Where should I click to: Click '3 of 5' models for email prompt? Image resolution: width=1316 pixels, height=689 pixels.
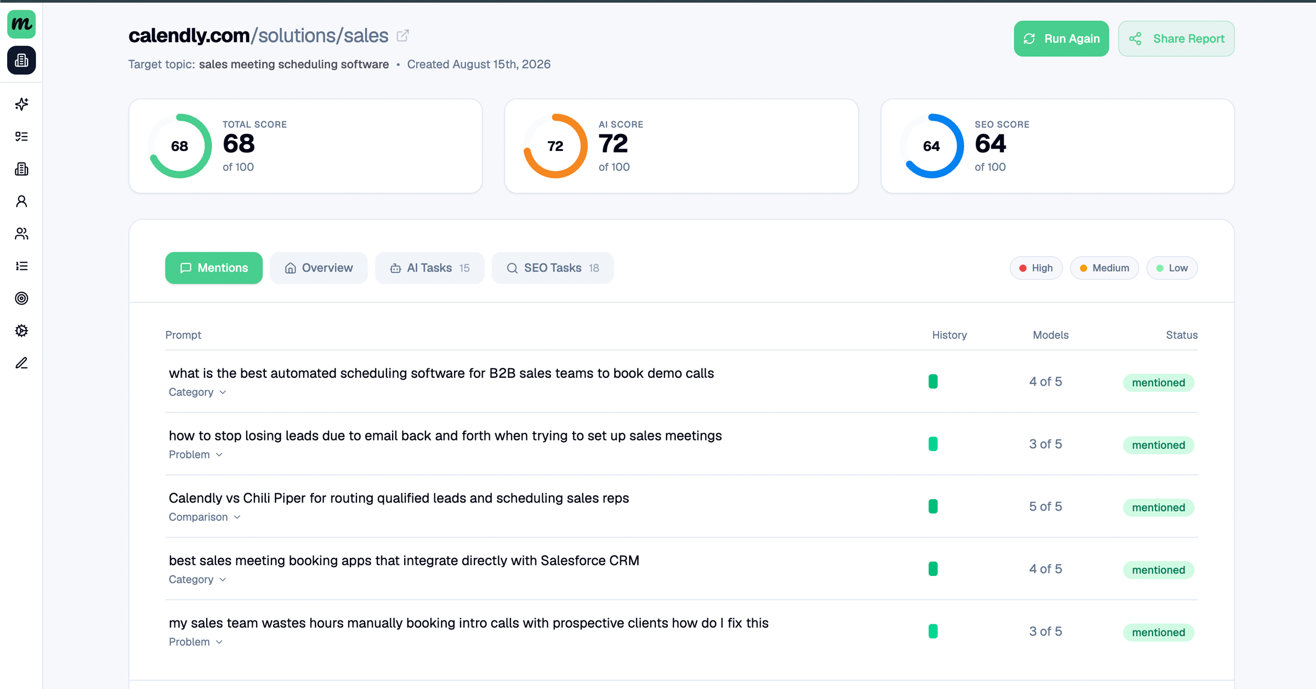[x=1045, y=444]
